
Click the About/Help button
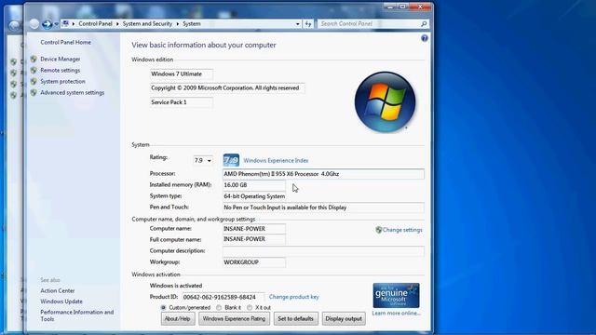177,318
